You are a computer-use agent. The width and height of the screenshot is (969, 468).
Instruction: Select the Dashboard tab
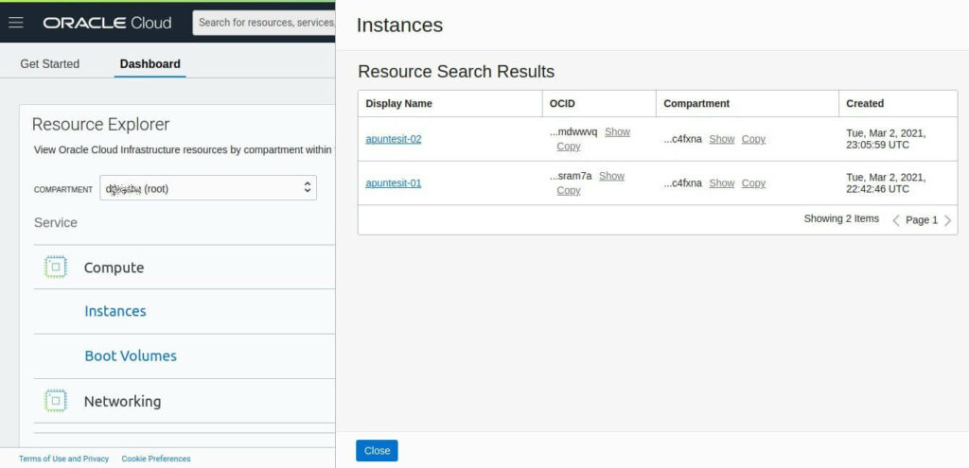150,64
